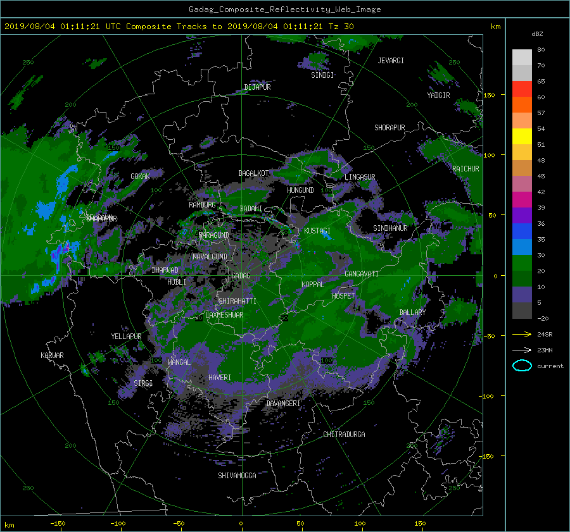
Task: Click the GANGAVATI city label
Action: pos(362,274)
